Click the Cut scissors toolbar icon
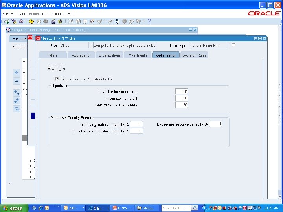This screenshot has height=212, width=283. [71, 22]
